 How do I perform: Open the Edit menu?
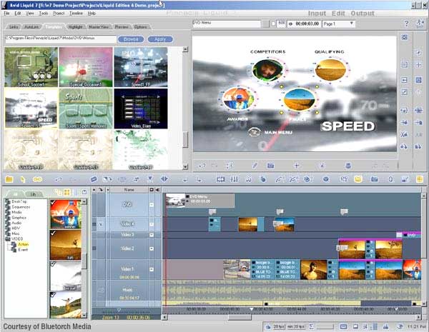(17, 13)
